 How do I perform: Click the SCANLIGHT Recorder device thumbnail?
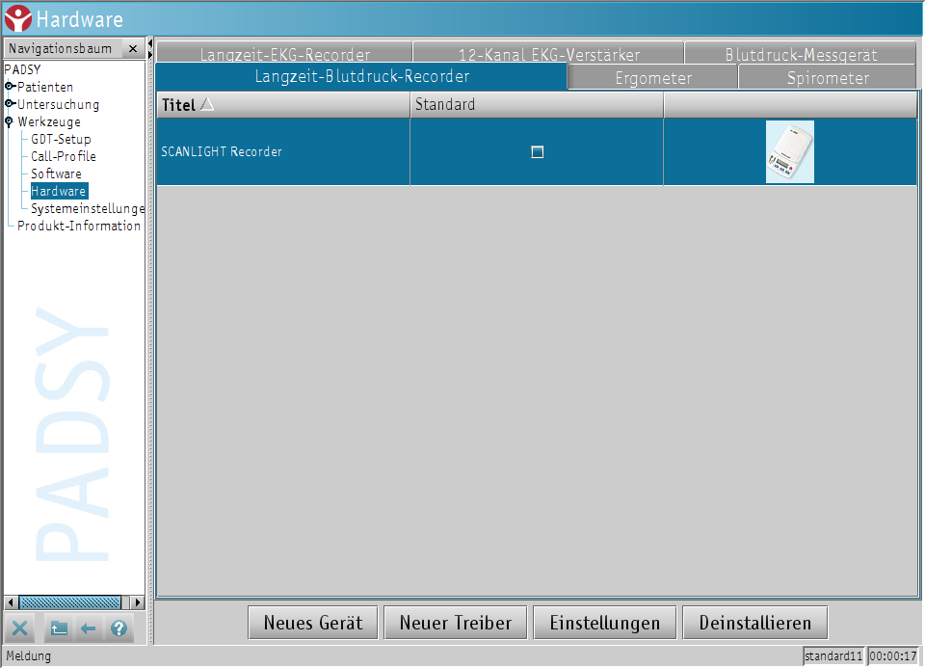[x=789, y=152]
